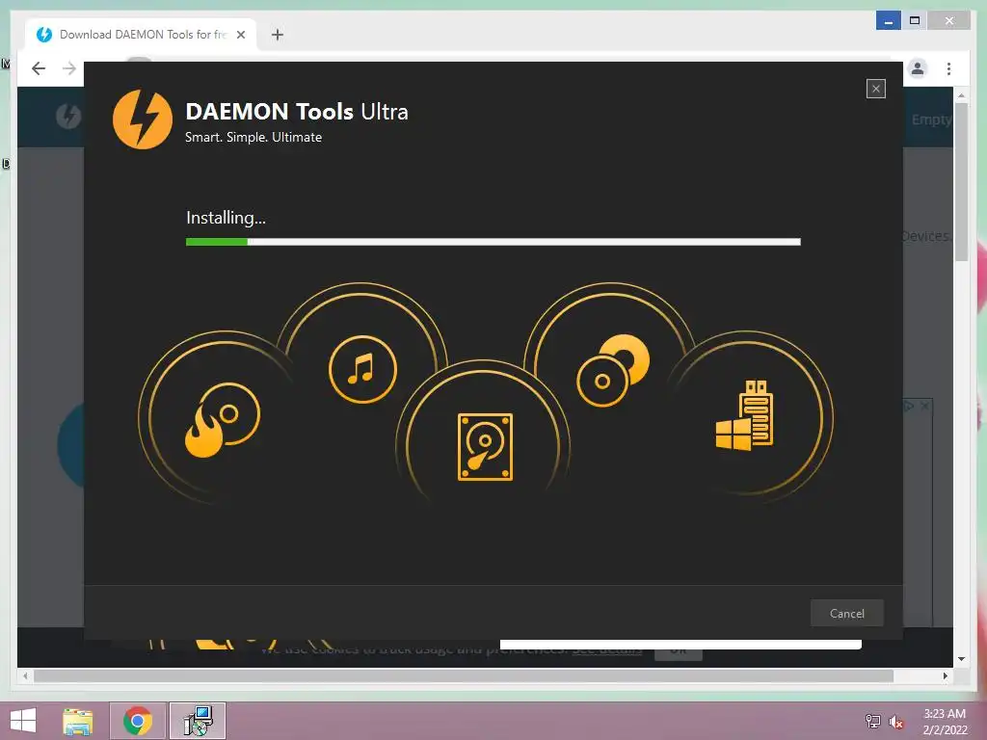Close the Download DAEMON Tools tab
The width and height of the screenshot is (987, 740).
(x=240, y=35)
